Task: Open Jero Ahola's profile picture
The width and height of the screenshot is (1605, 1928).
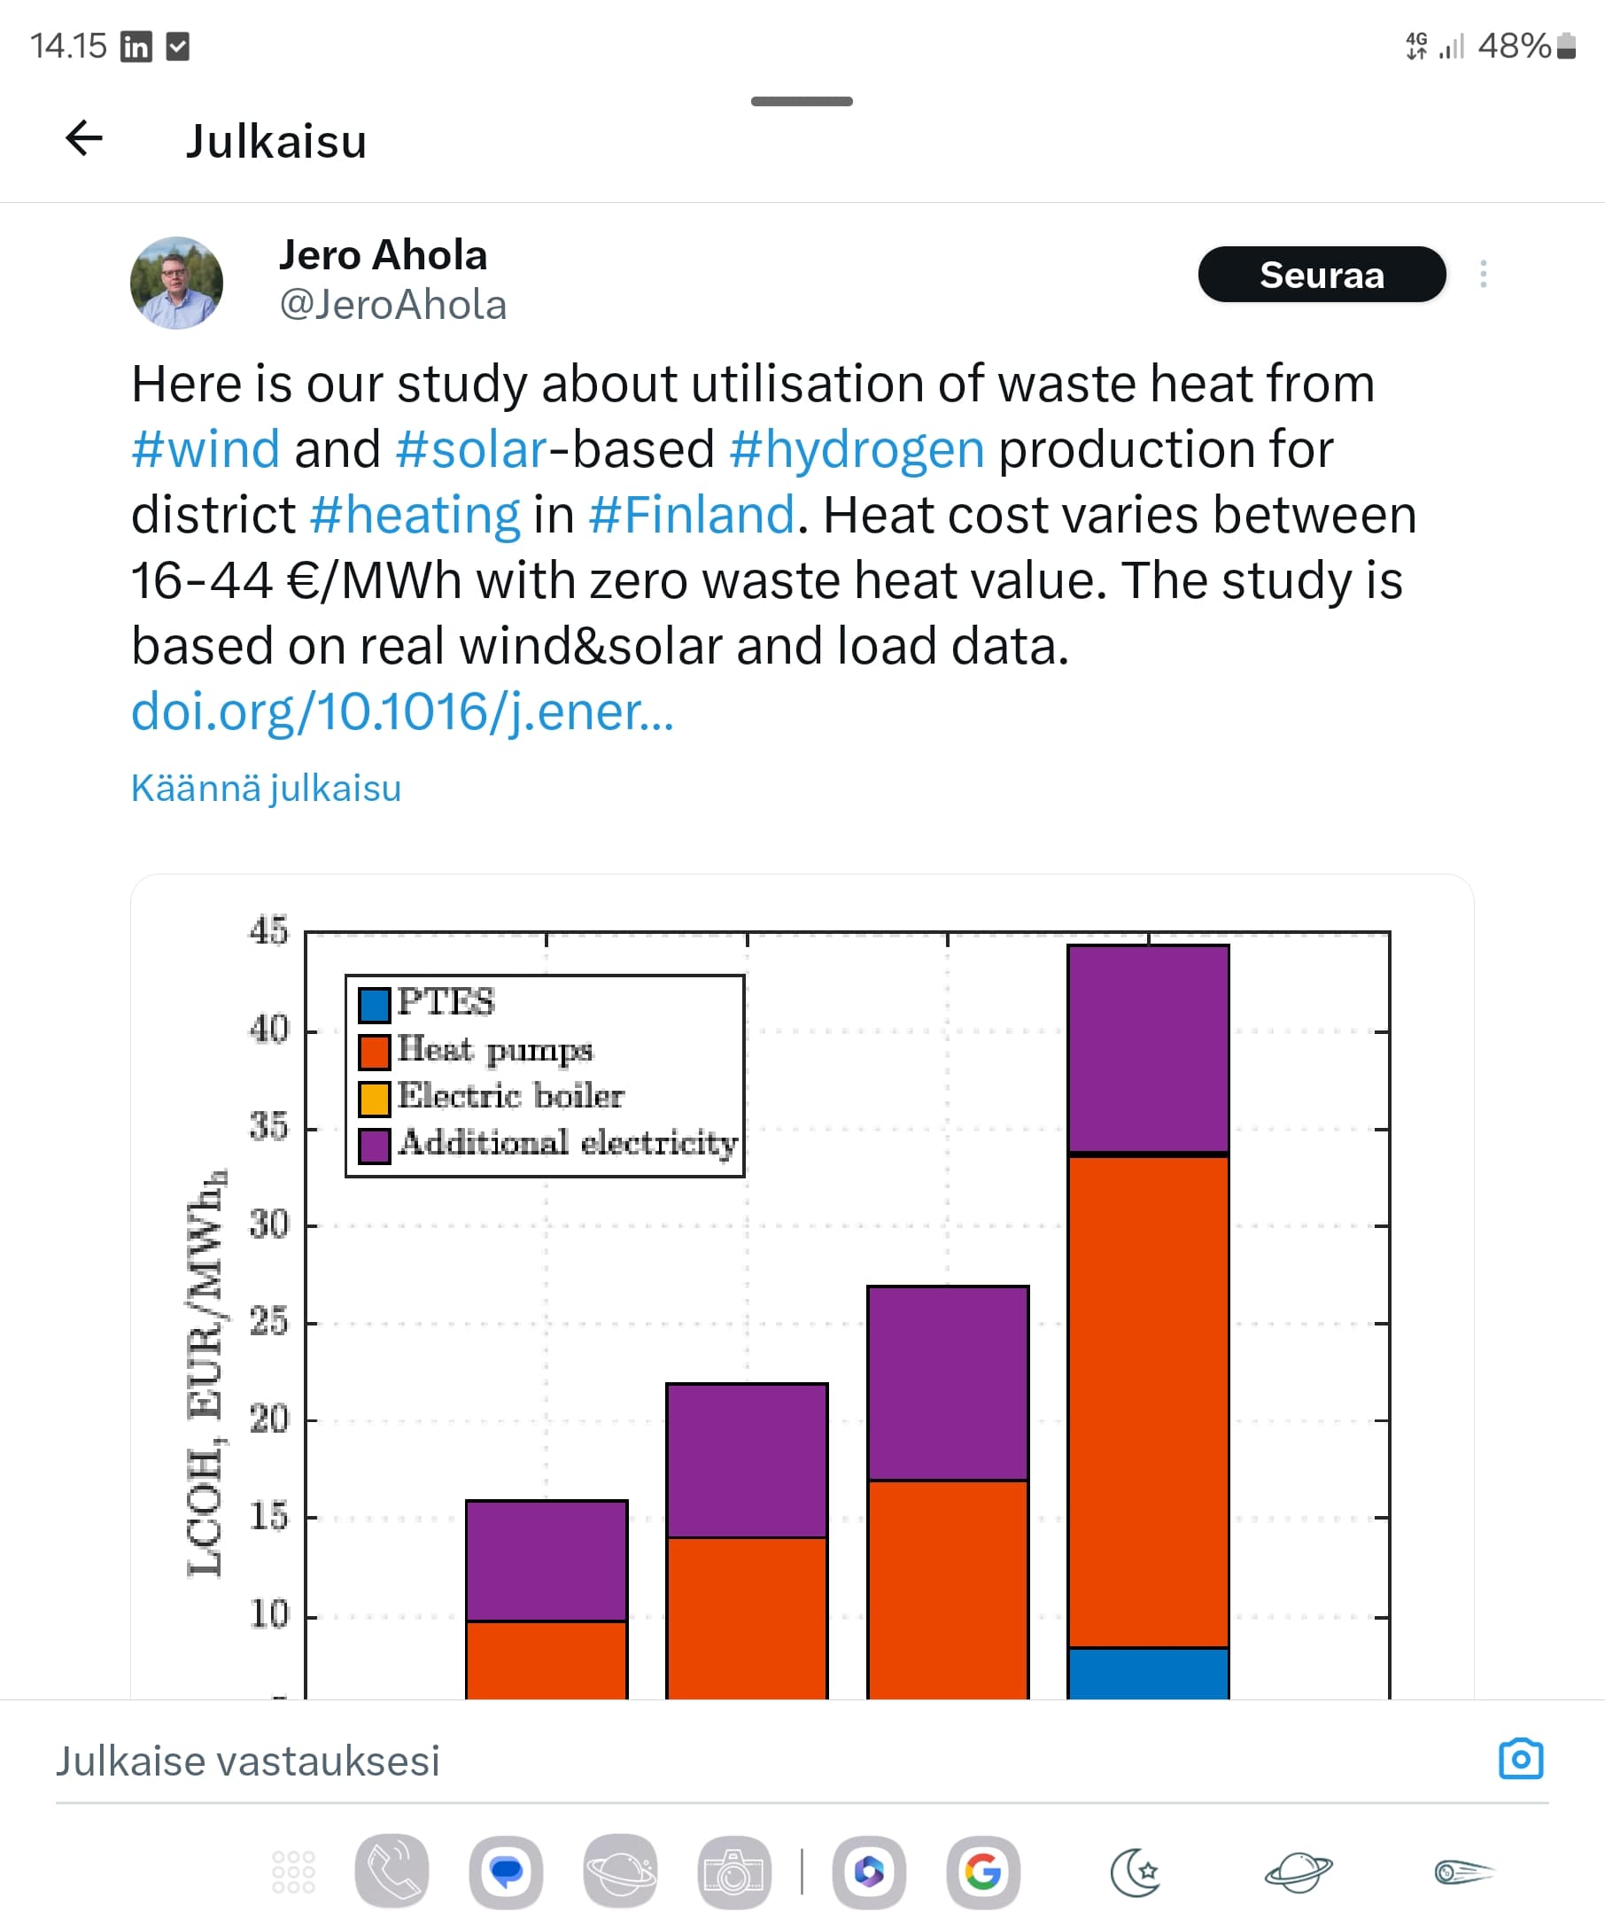Action: pyautogui.click(x=176, y=283)
